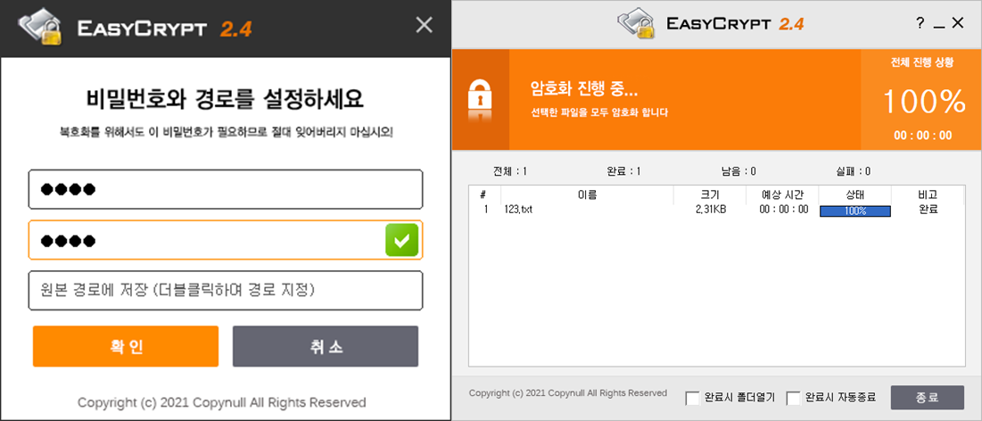The image size is (982, 421).
Task: Click the 00 : 00 : 00 estimated time cell
Action: click(x=783, y=210)
